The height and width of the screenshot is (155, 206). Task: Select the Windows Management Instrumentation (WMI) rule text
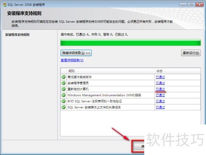coord(104,95)
